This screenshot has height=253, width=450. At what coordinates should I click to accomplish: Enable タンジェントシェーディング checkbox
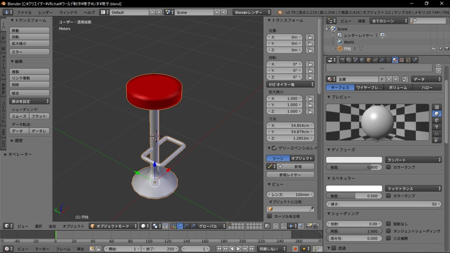click(388, 231)
